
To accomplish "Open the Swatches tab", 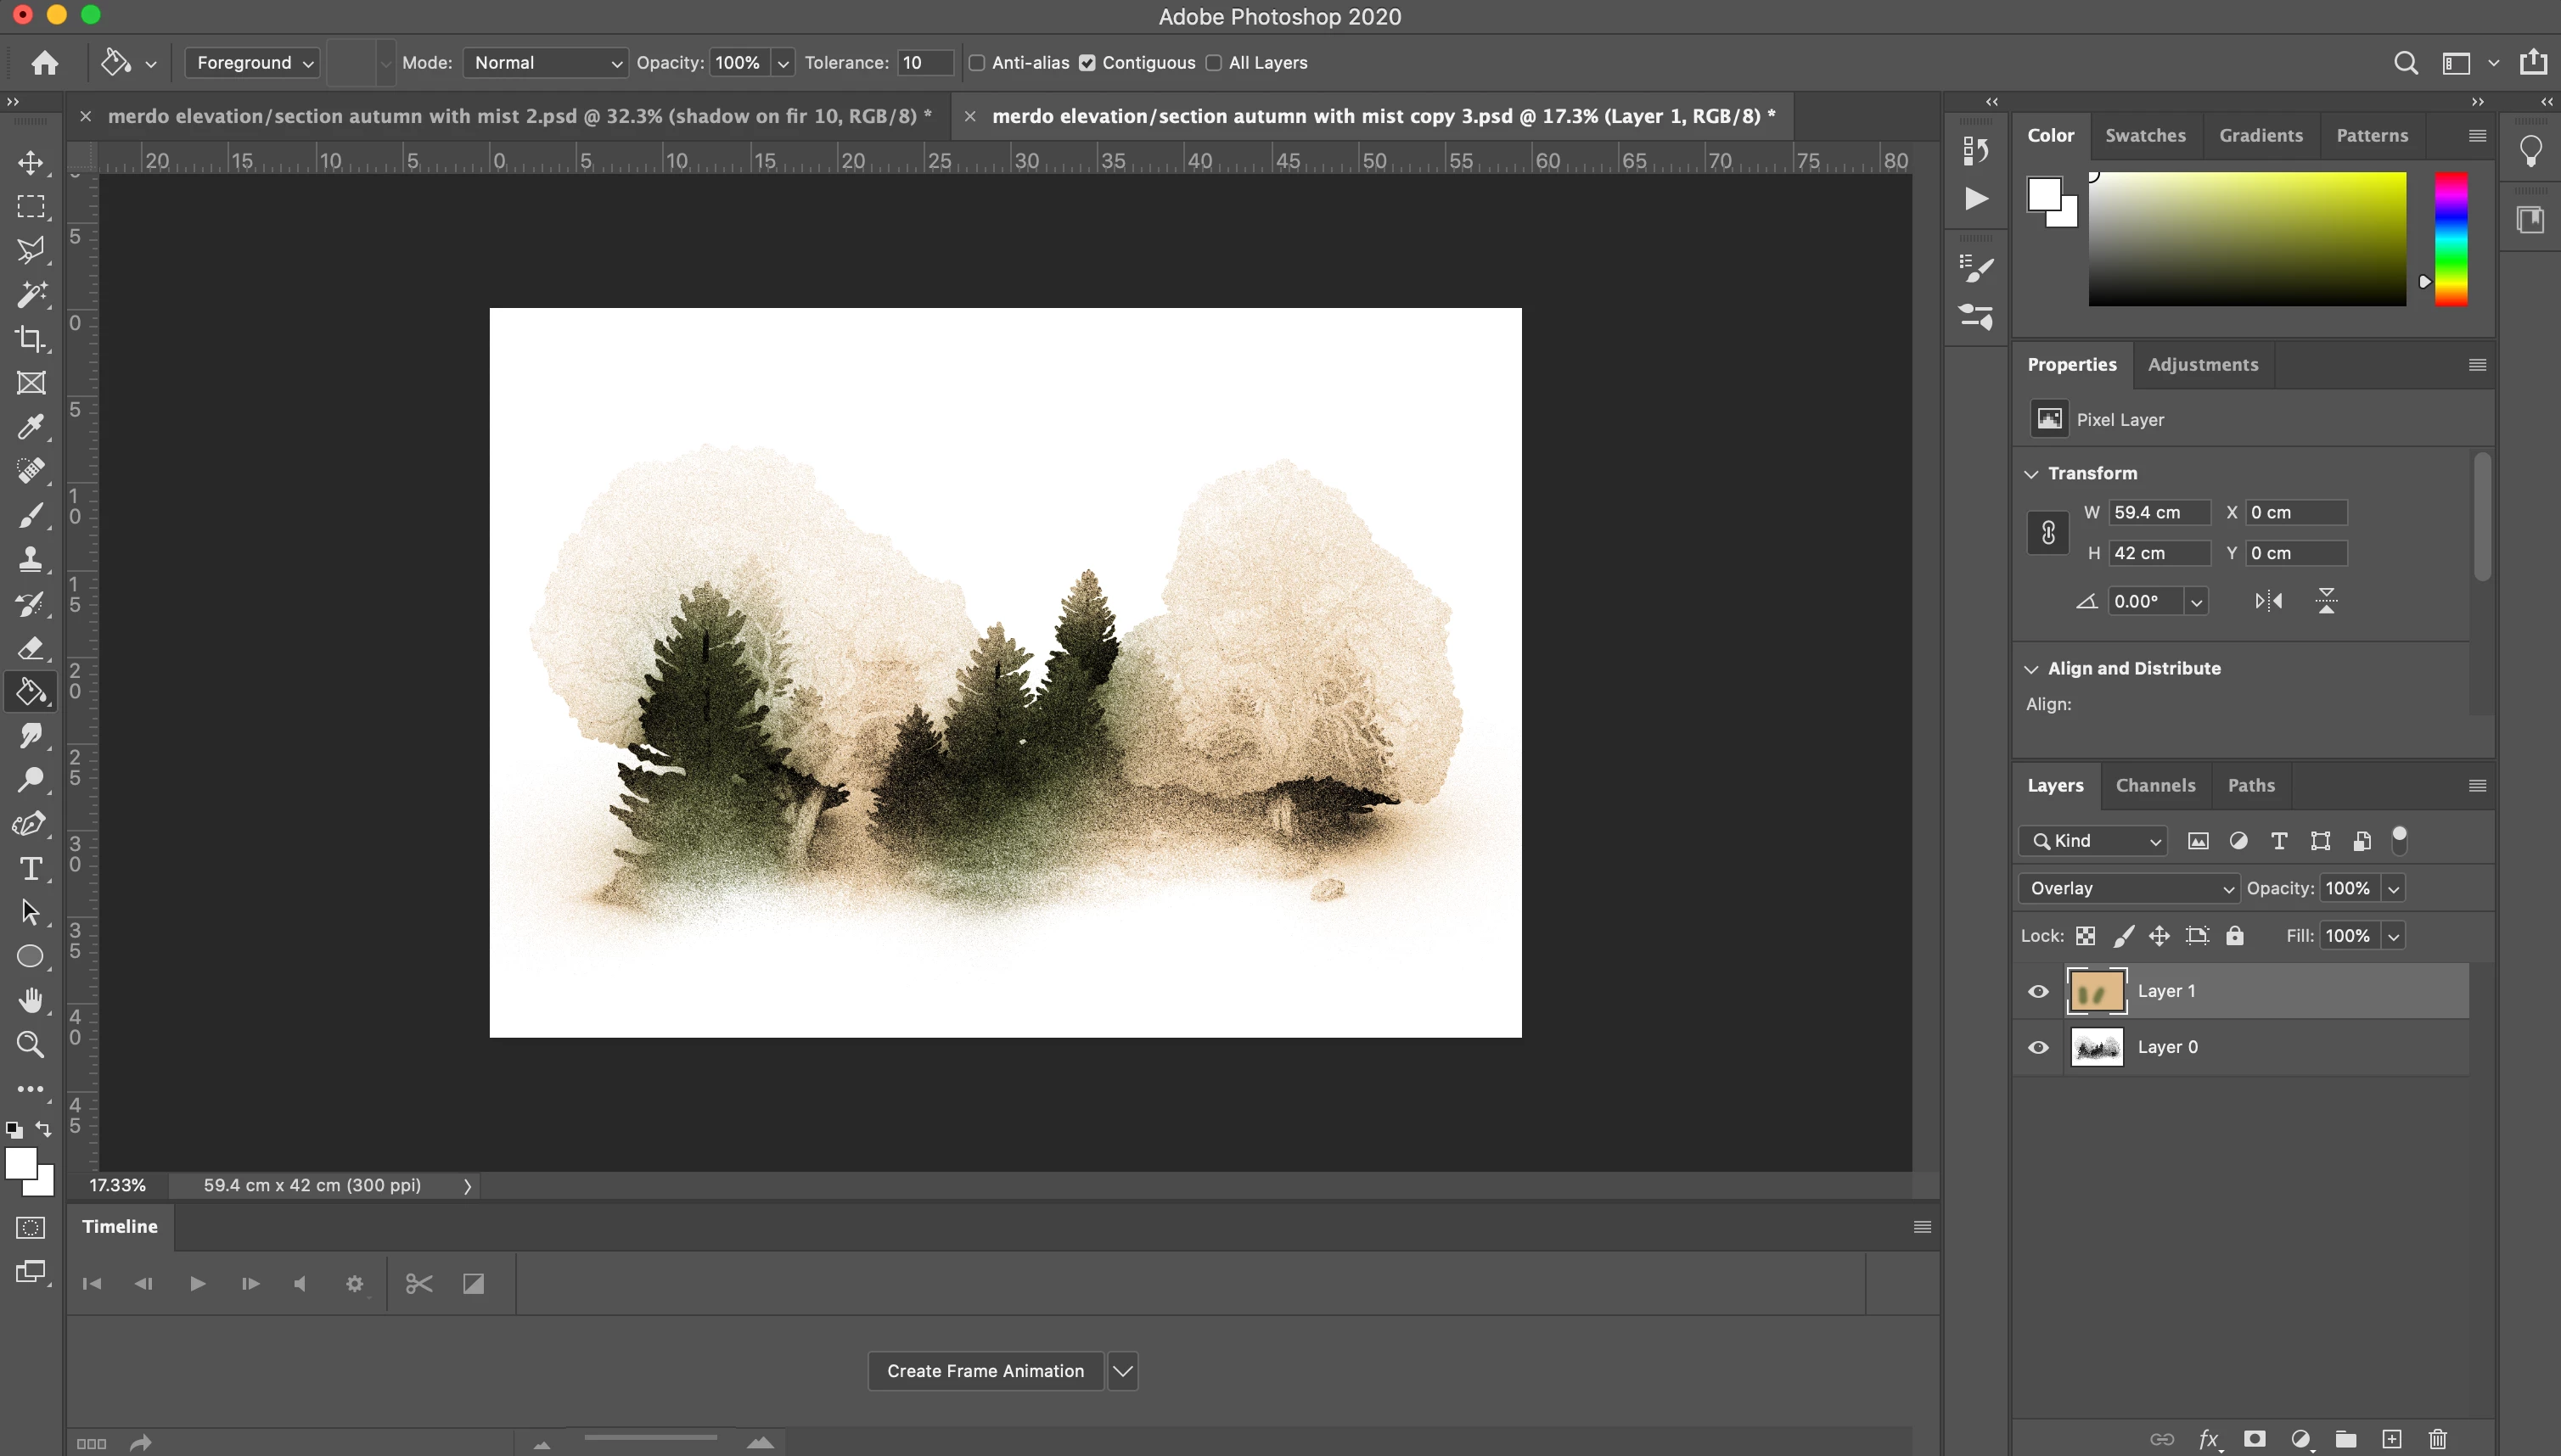I will [x=2145, y=135].
